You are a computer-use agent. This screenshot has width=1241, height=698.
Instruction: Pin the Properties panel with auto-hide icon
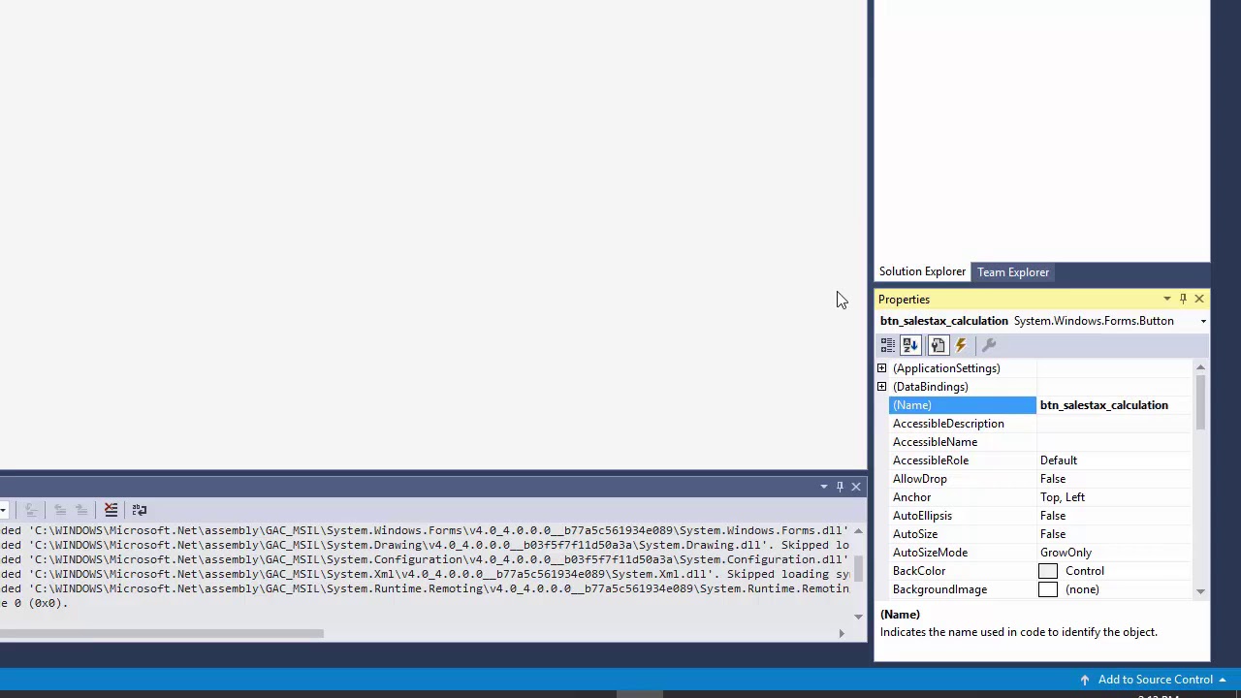tap(1183, 299)
